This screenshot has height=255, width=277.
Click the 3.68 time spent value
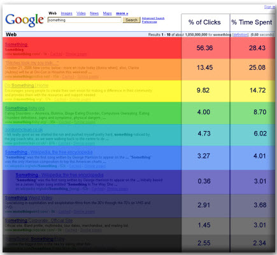coord(260,205)
